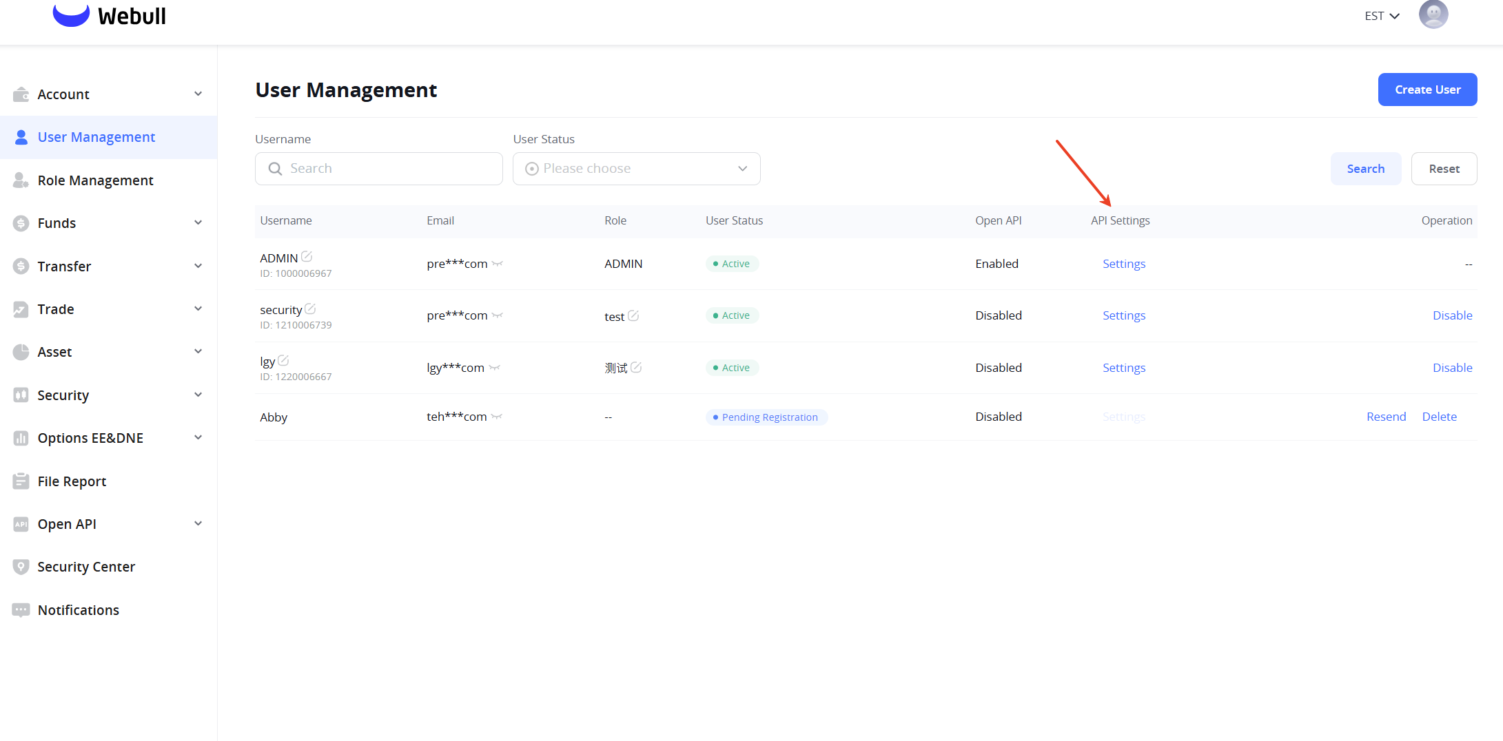Open Notifications from the sidebar
The height and width of the screenshot is (741, 1503).
pyautogui.click(x=78, y=610)
